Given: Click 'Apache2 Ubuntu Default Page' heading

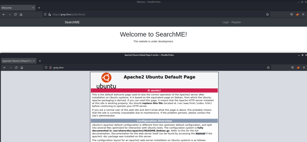Looking at the screenshot, I should click(159, 77).
